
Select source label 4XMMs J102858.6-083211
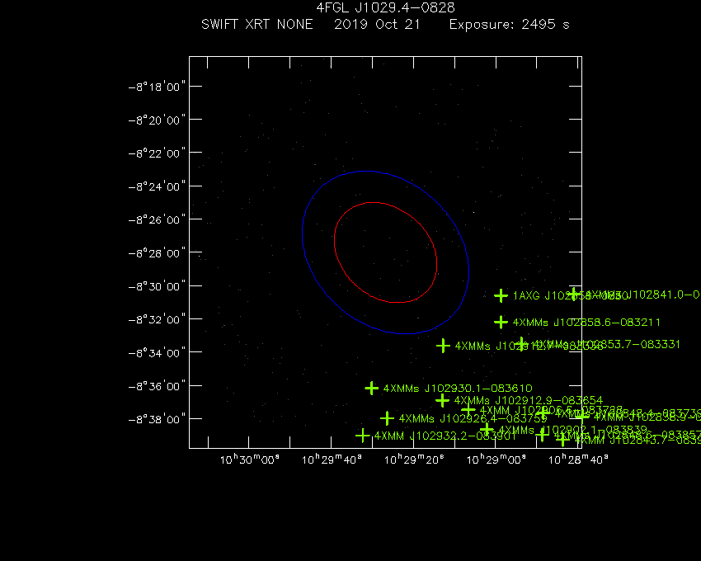point(586,322)
